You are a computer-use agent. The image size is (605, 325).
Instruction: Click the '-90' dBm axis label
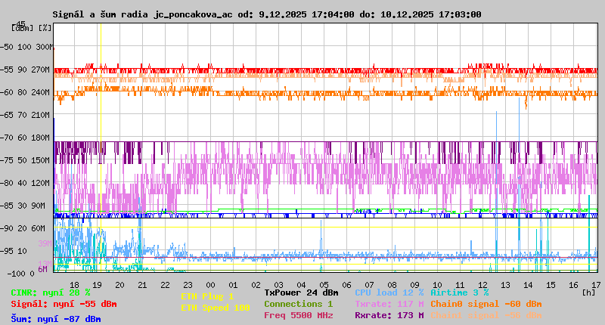click(x=7, y=228)
